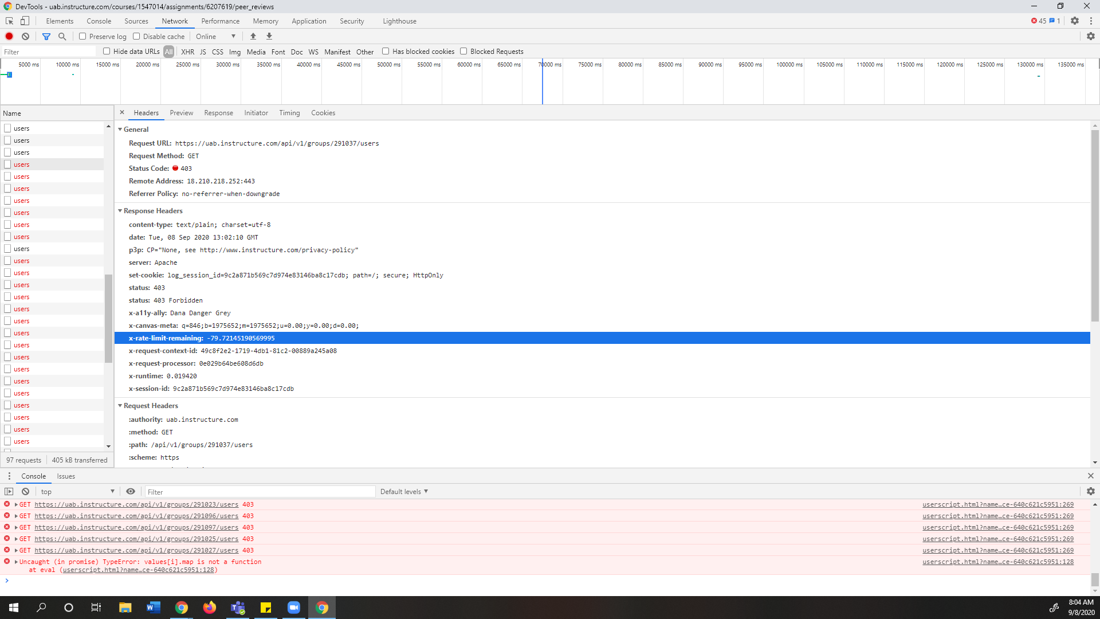This screenshot has width=1100, height=619.
Task: Click the Network tab in DevTools
Action: [175, 21]
